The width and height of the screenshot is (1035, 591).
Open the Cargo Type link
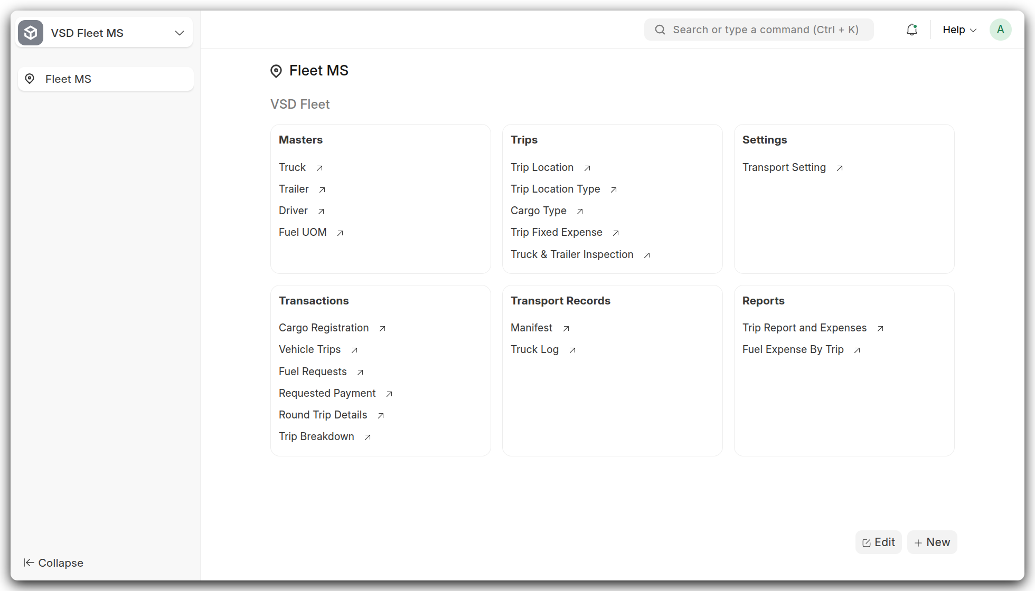pyautogui.click(x=539, y=211)
